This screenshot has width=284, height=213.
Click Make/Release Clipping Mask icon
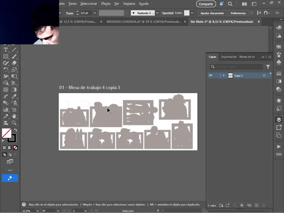[x=242, y=205]
